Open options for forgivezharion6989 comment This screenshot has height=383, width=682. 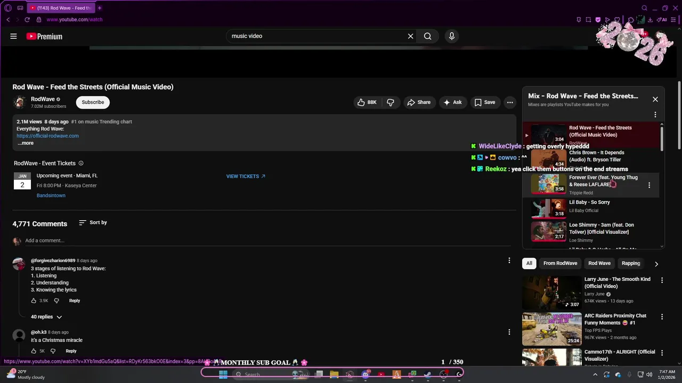pyautogui.click(x=509, y=261)
